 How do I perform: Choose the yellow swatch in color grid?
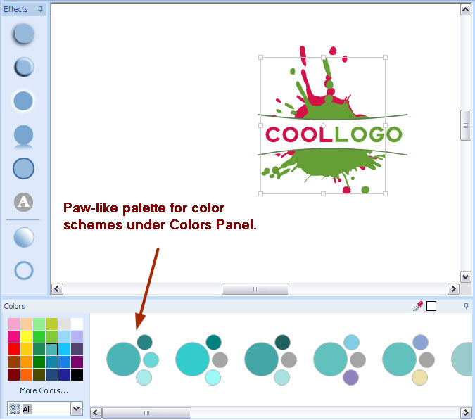(26, 336)
